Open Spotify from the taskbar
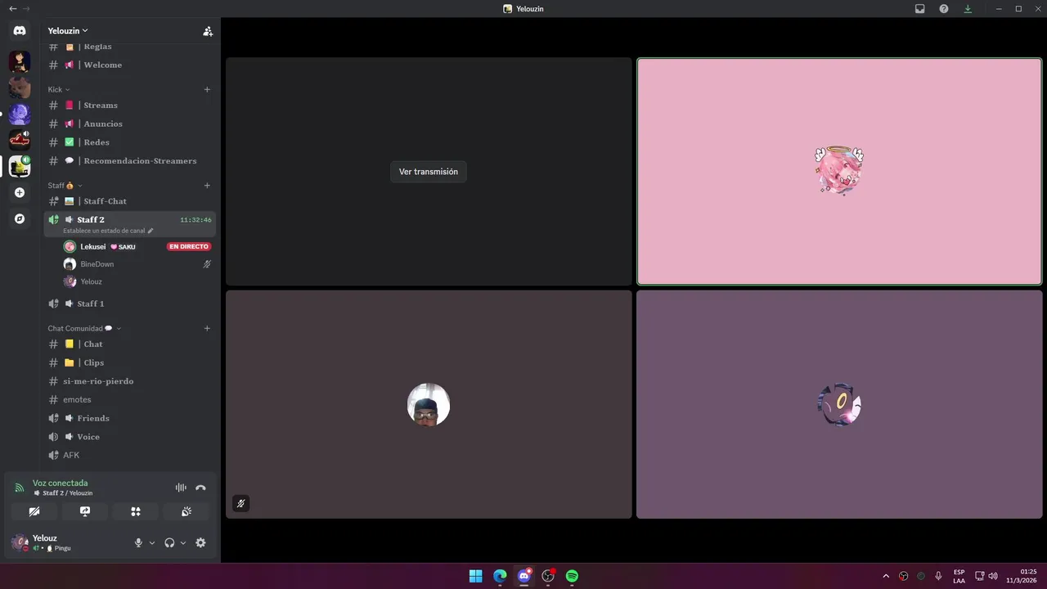This screenshot has width=1047, height=589. coord(572,576)
